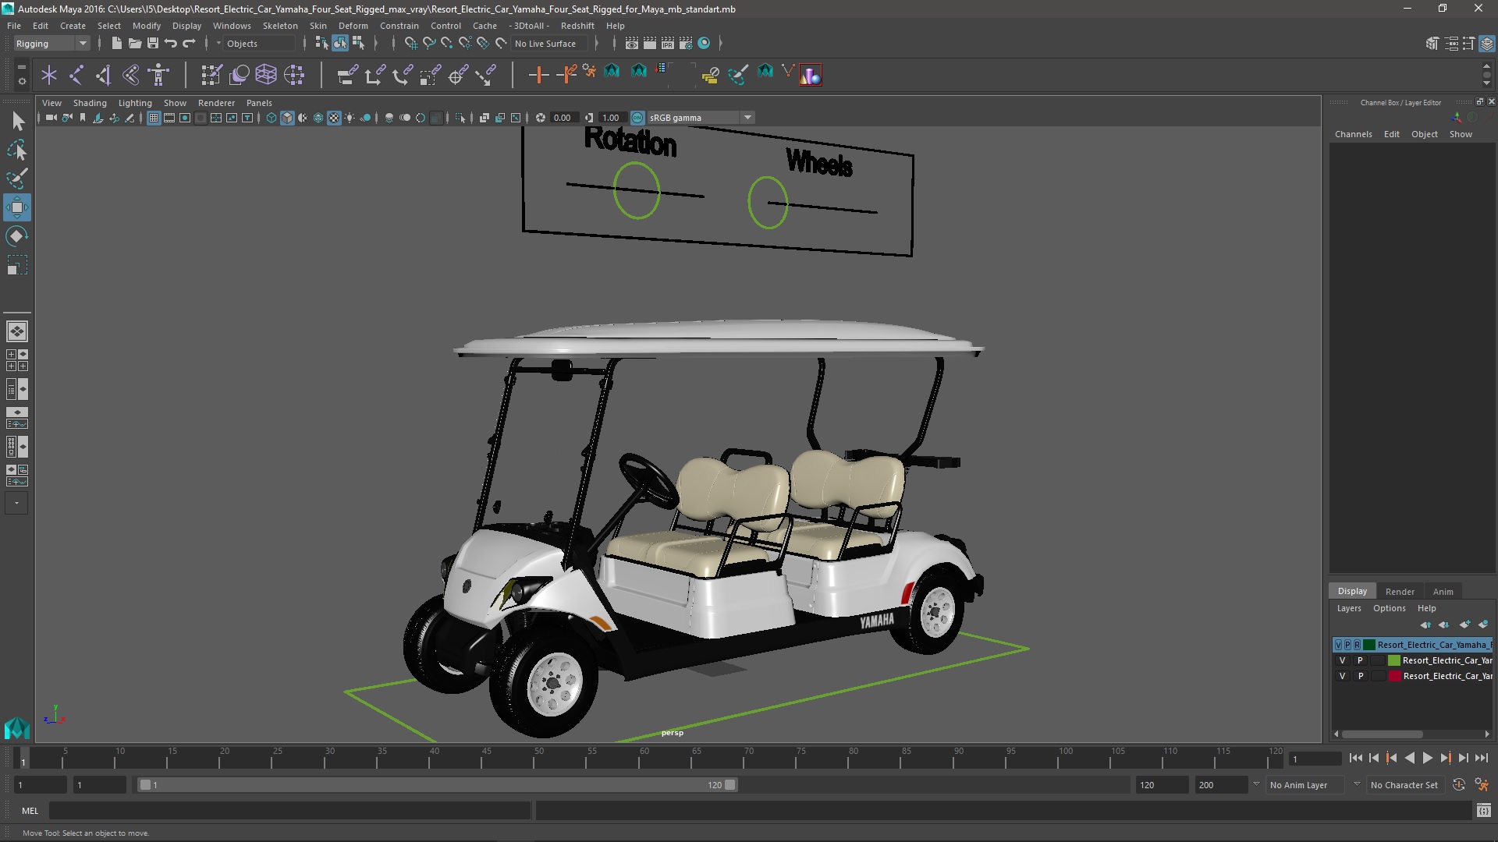
Task: Select the Create Joint tool
Action: click(76, 75)
